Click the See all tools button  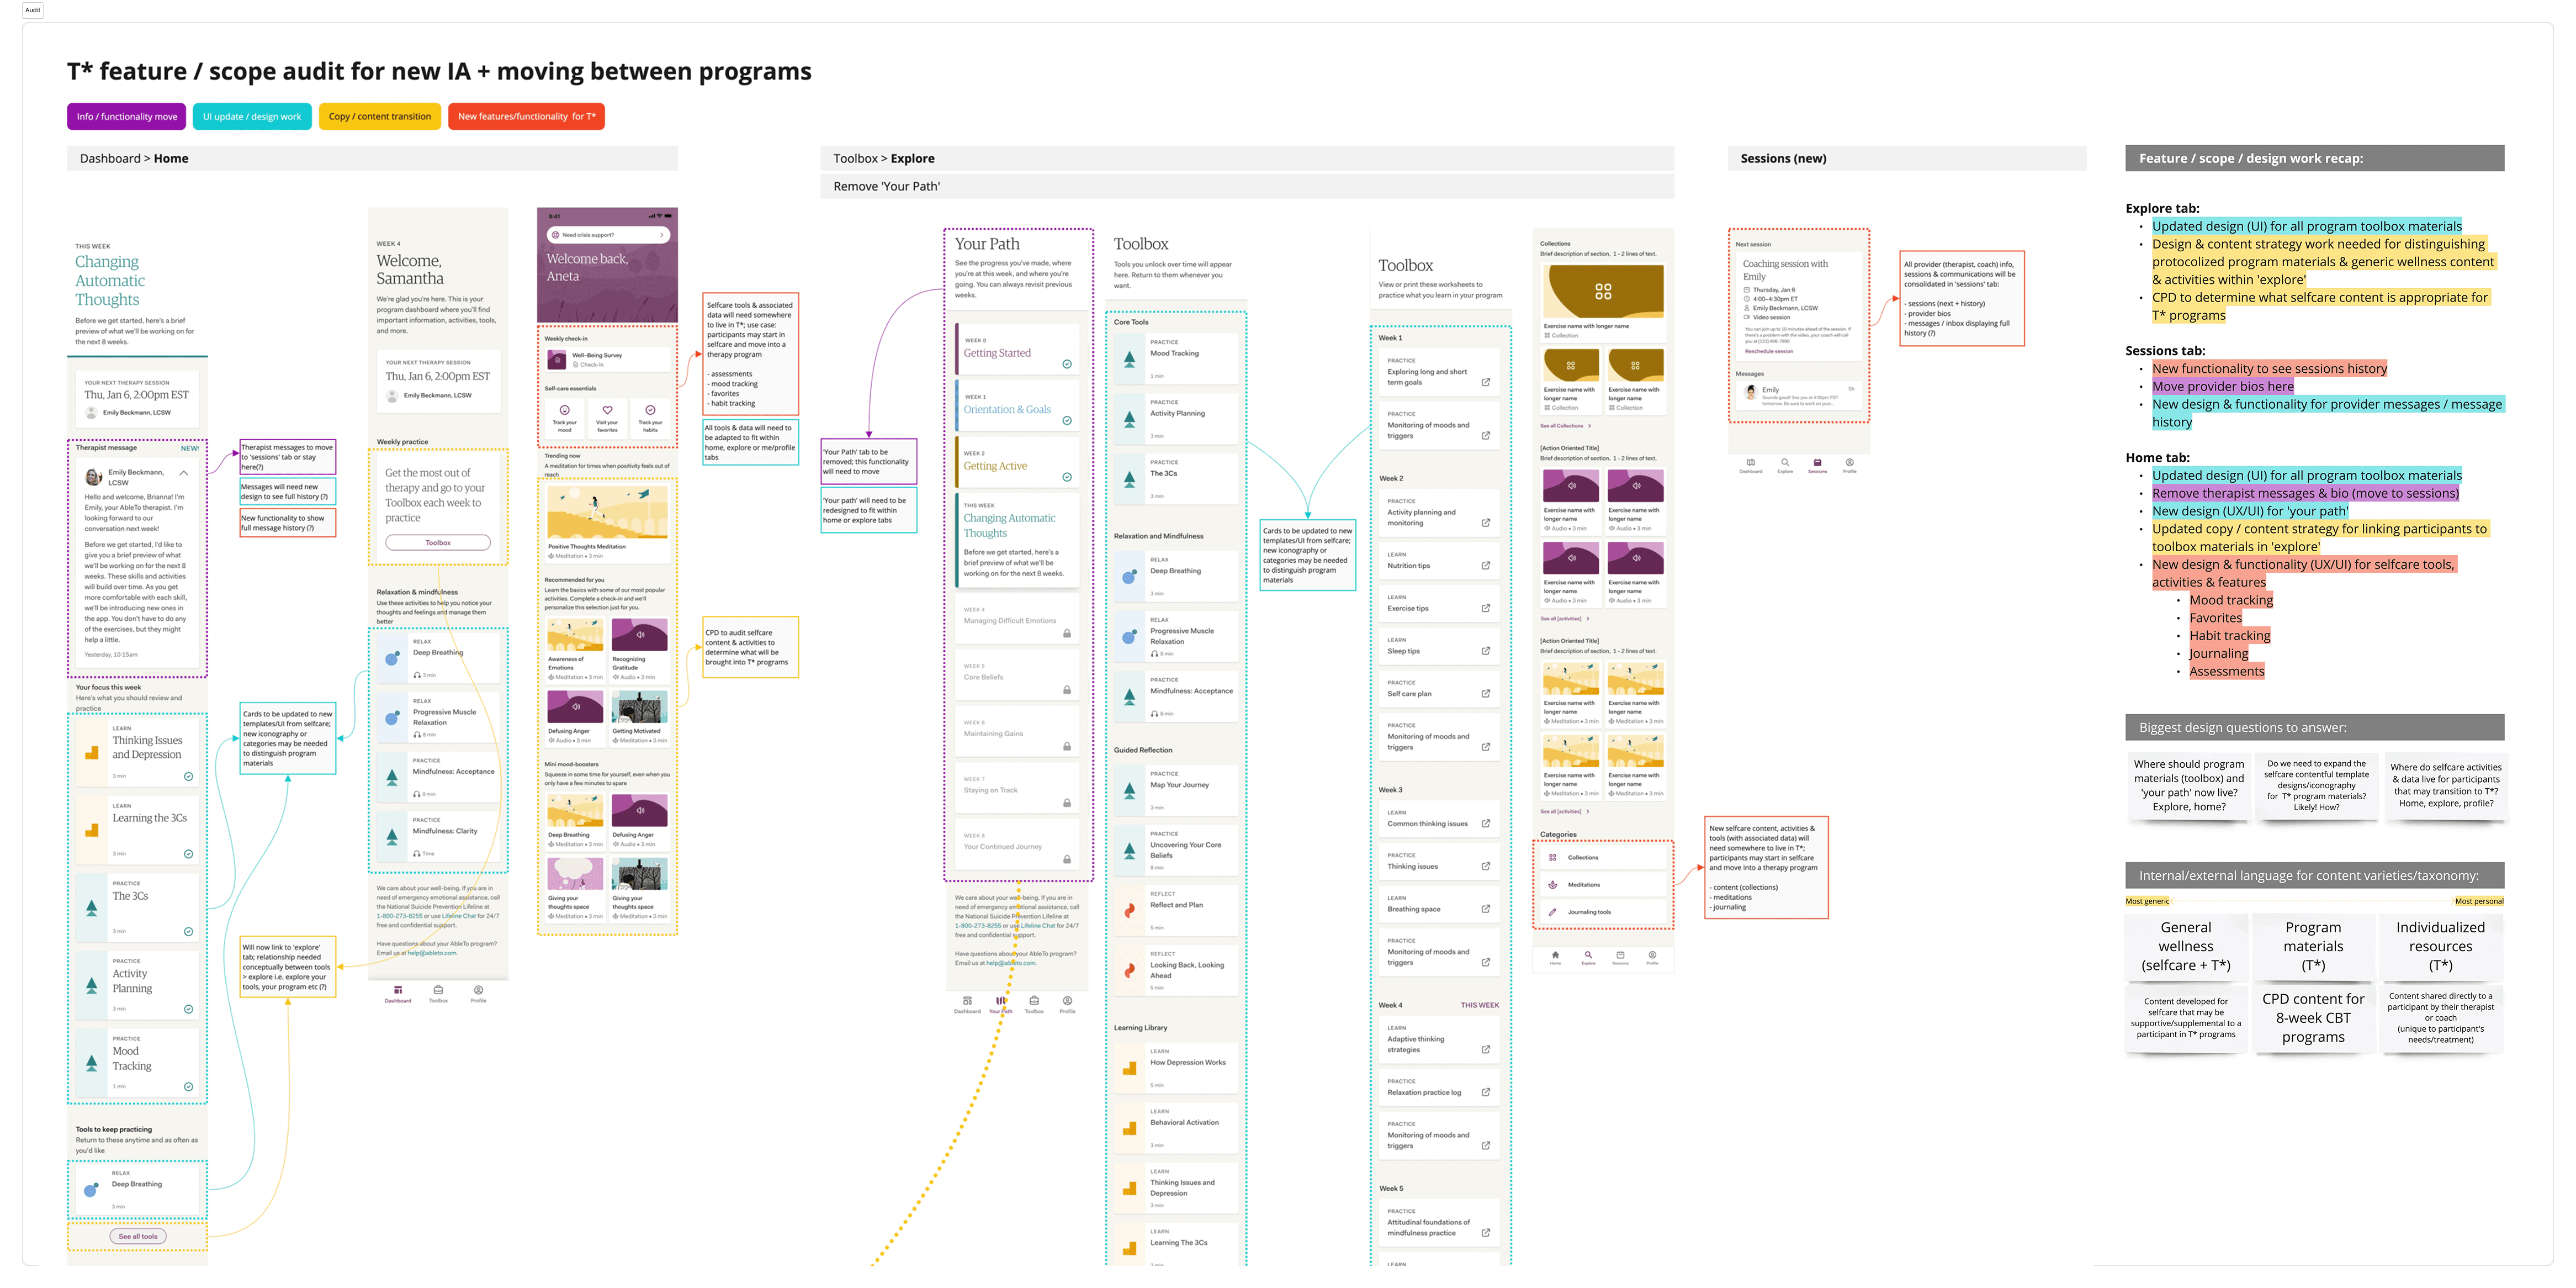coord(138,1236)
